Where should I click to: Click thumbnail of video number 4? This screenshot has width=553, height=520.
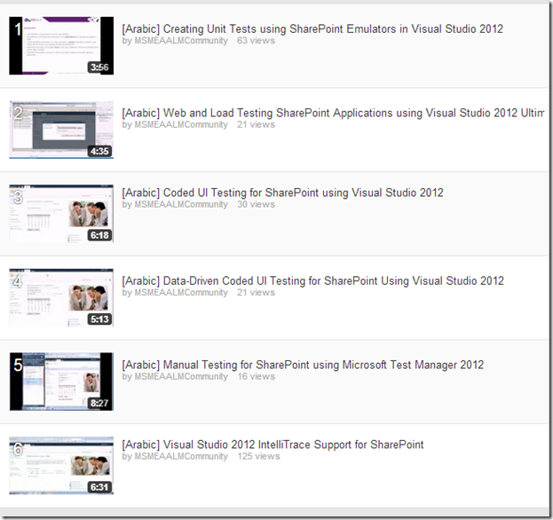(61, 297)
